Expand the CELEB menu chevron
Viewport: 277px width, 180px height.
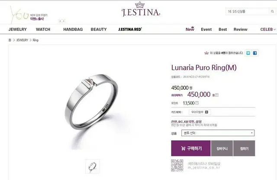274,29
